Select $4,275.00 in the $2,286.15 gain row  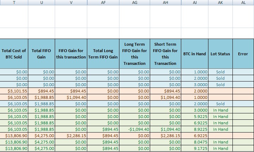[x=41, y=136]
